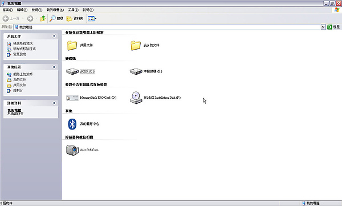Select the giga 的文件 folder icon
Screen dimensions: 342x206
(x=136, y=45)
